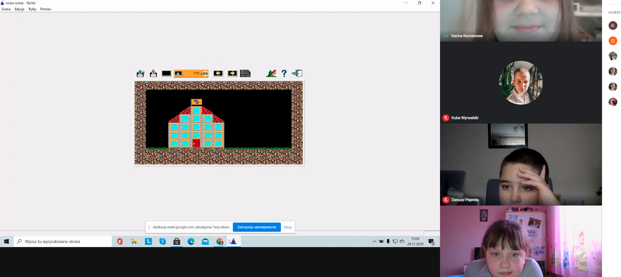Click the K participant avatar in sidebar
Viewport: 621px width, 277px height.
pyautogui.click(x=613, y=26)
